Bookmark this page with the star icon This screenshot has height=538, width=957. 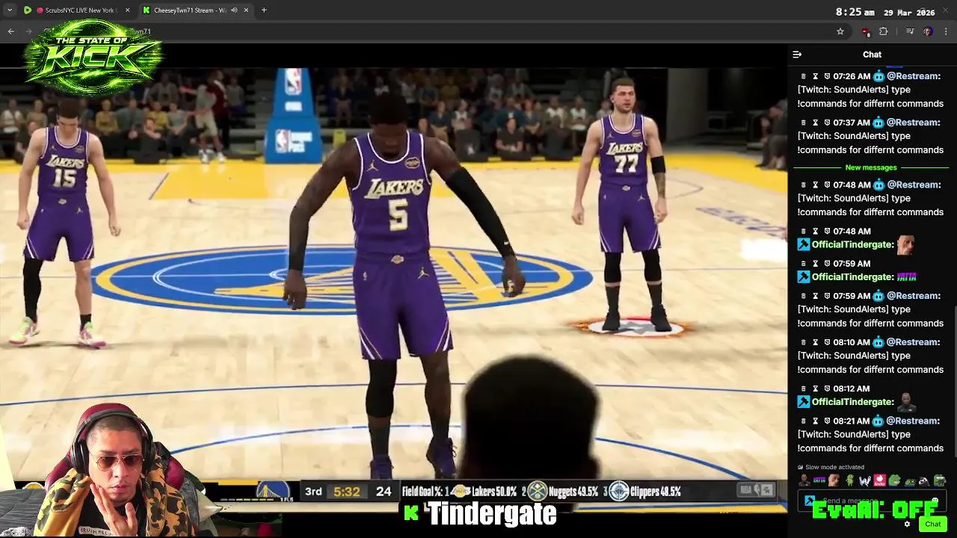pyautogui.click(x=840, y=31)
